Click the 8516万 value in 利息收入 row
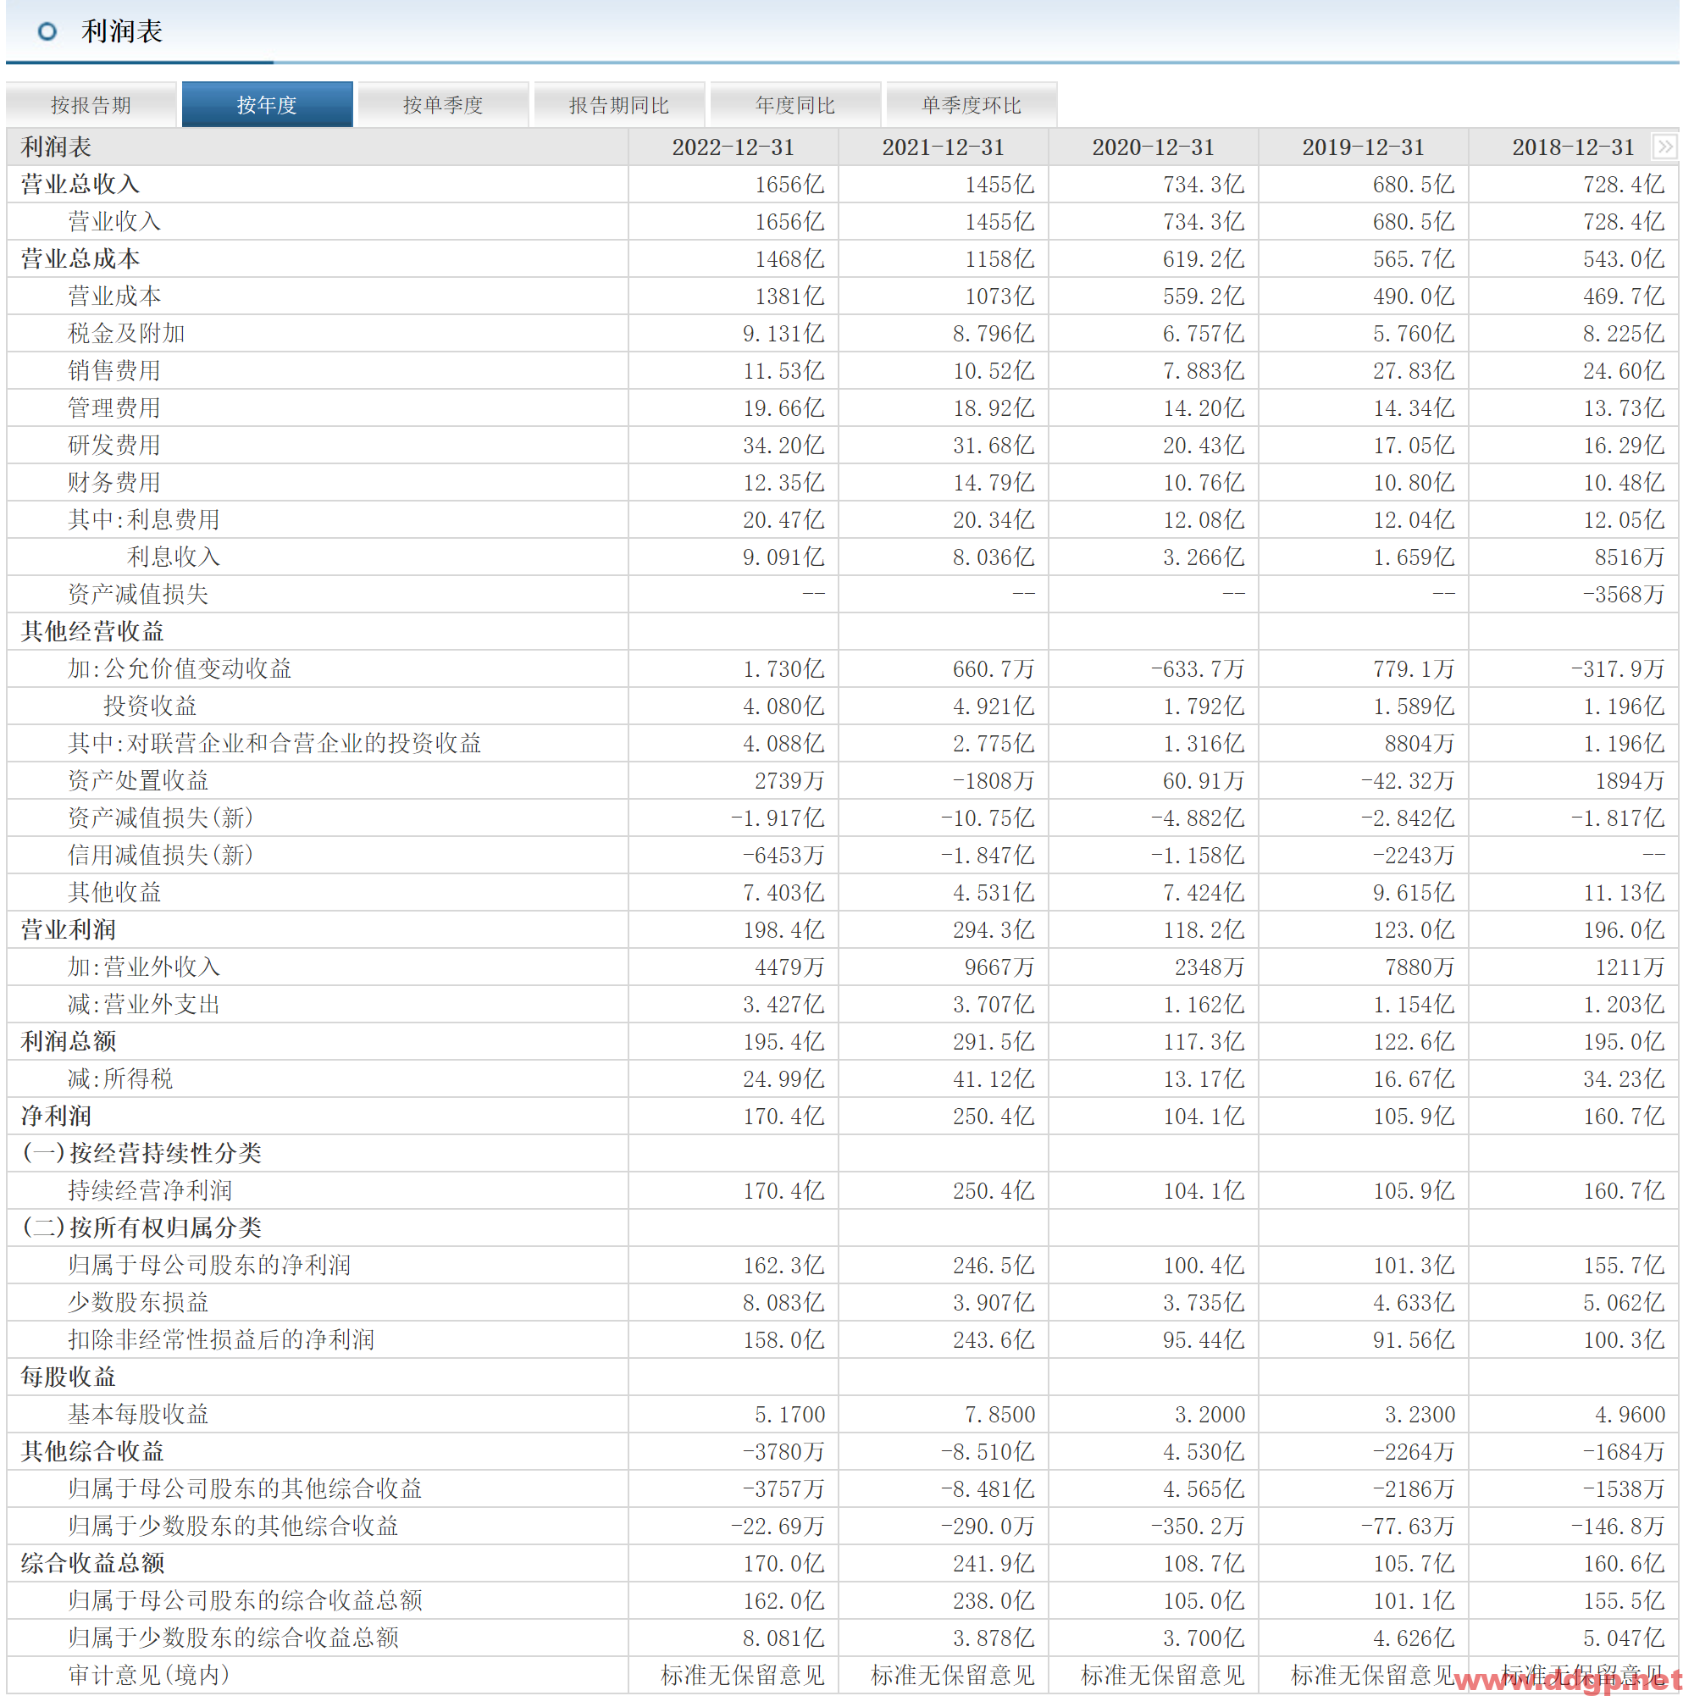The width and height of the screenshot is (1683, 1696). pyautogui.click(x=1630, y=557)
